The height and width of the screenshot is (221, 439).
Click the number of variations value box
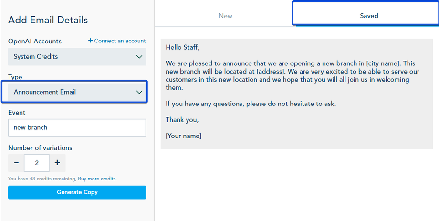37,163
